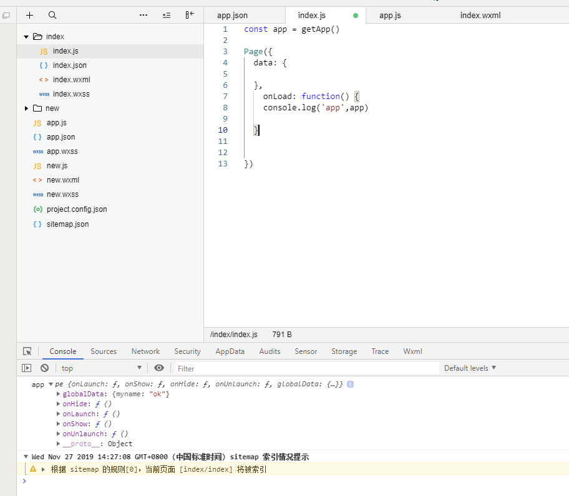Open the file search magnifier icon
The image size is (569, 496).
click(x=52, y=15)
